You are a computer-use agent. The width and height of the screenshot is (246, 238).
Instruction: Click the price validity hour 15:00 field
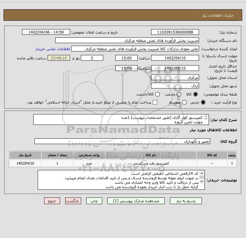127,68
